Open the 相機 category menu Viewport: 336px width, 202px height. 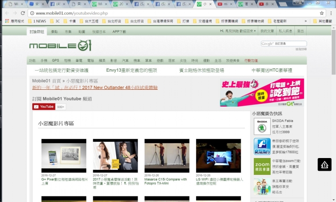(67, 60)
